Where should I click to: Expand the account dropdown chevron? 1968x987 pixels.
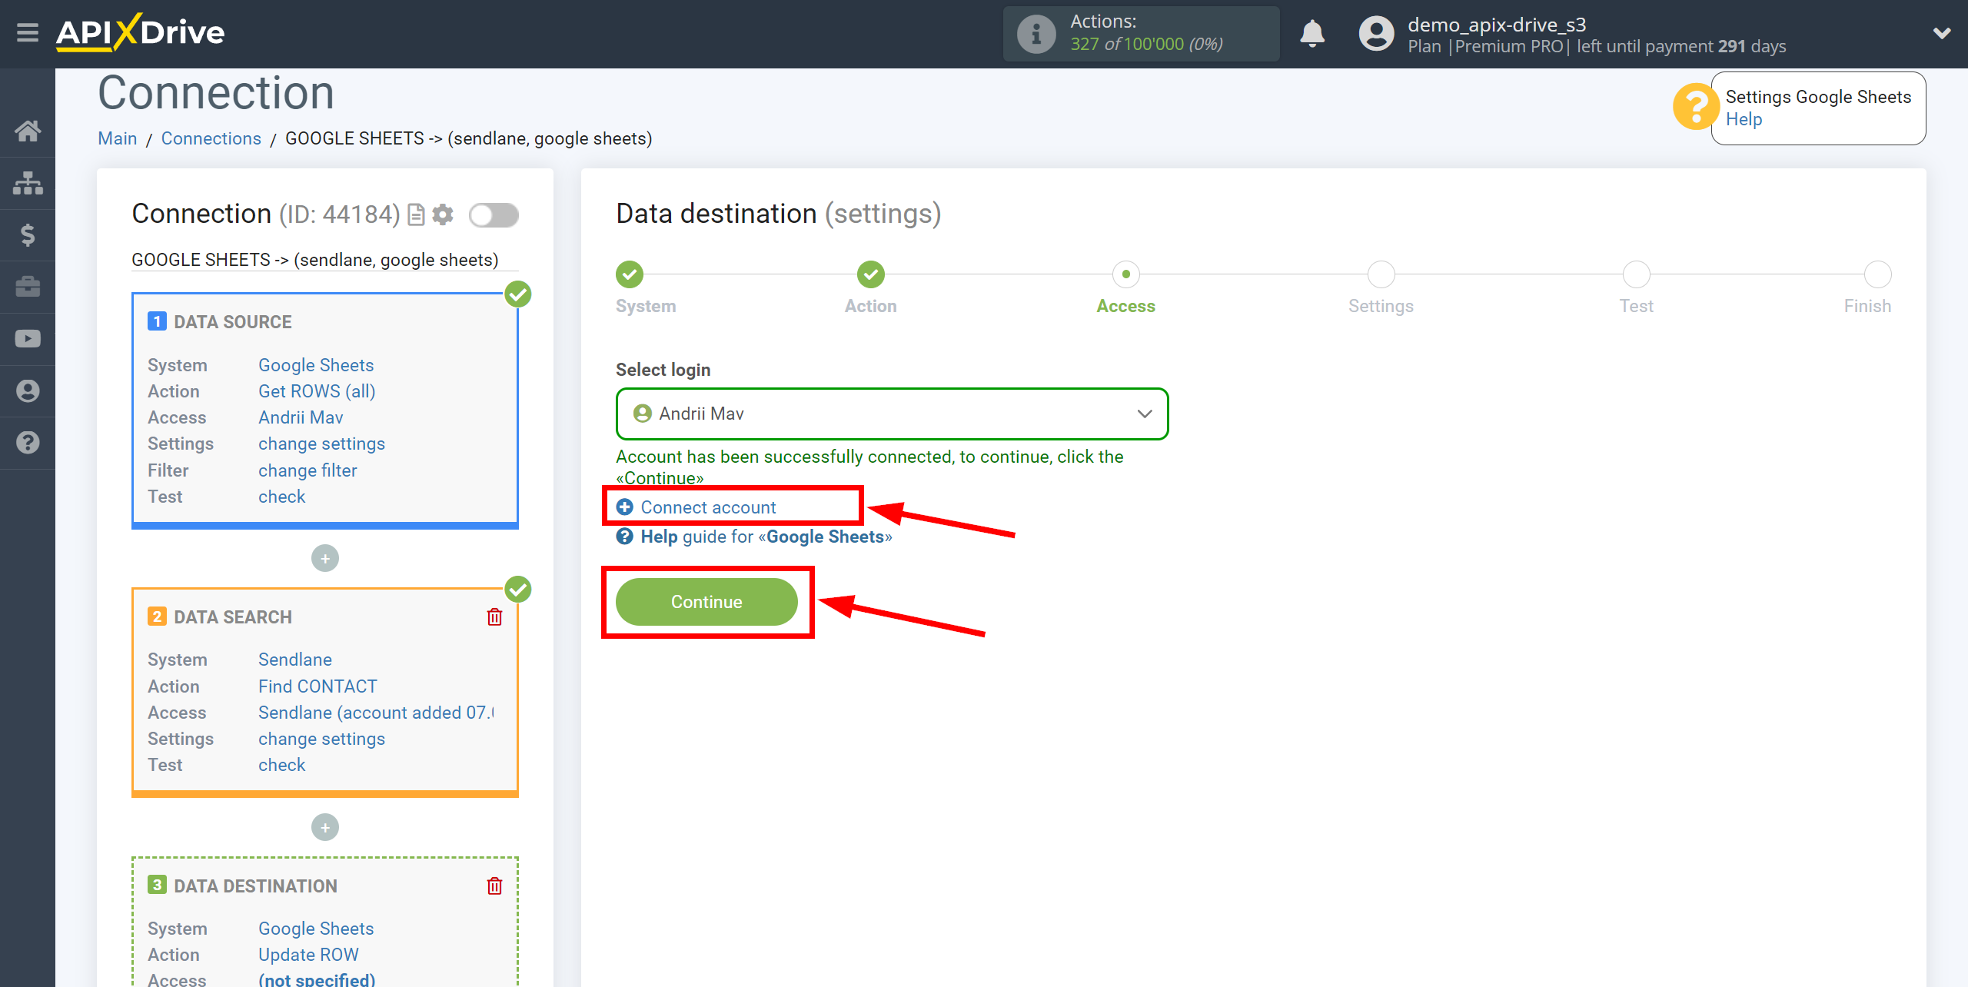[1942, 33]
